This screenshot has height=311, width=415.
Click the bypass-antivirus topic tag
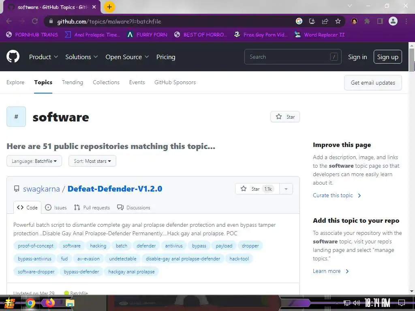[35, 259]
